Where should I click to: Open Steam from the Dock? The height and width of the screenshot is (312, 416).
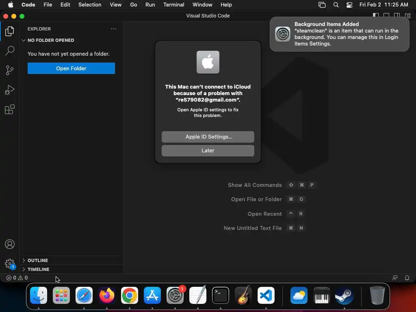(x=344, y=295)
